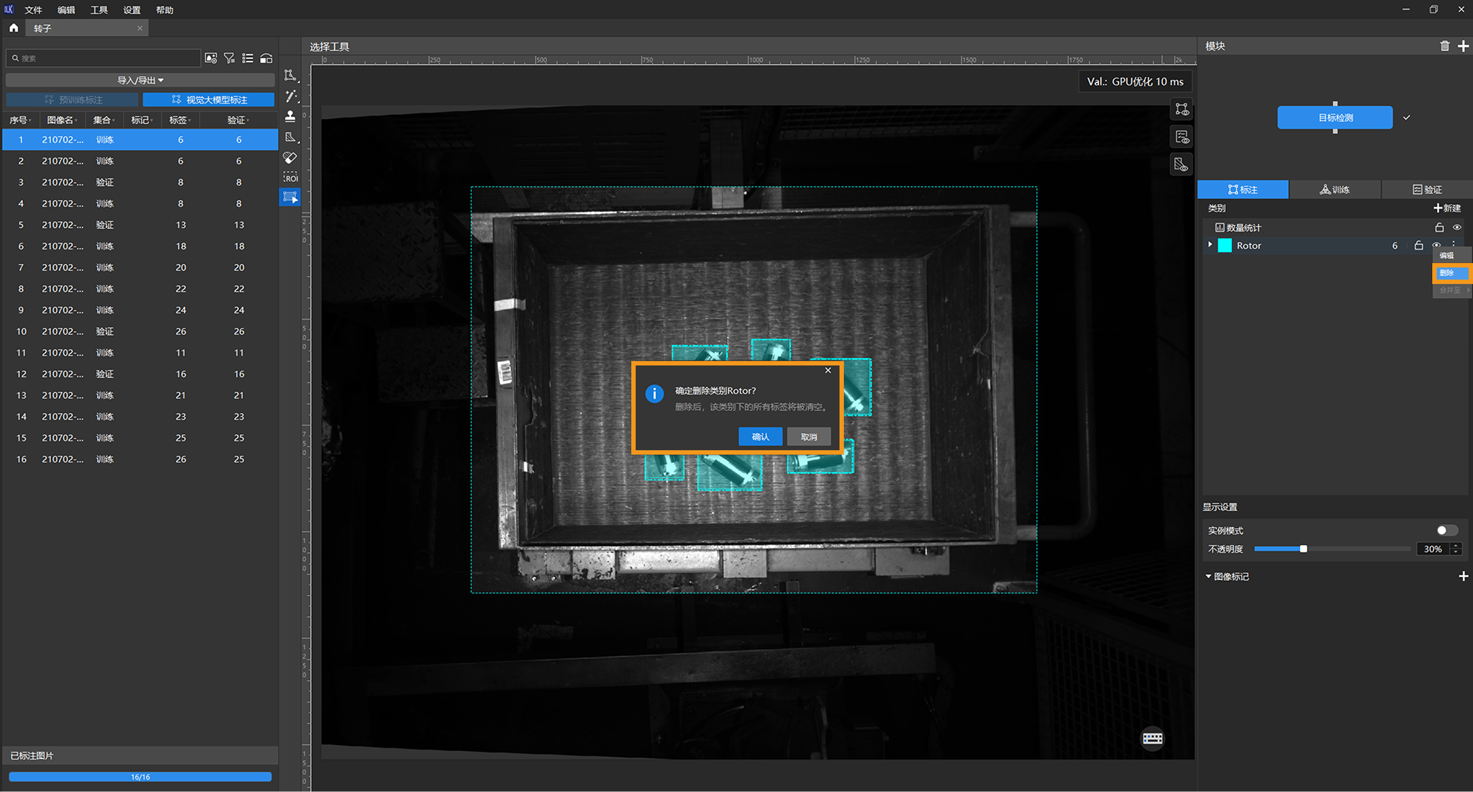Activate the ROI tool
Screen dimensions: 1473x792
click(x=290, y=178)
